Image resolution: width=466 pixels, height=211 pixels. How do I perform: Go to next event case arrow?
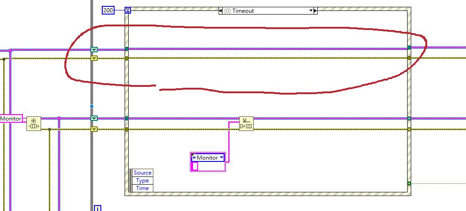(x=315, y=11)
